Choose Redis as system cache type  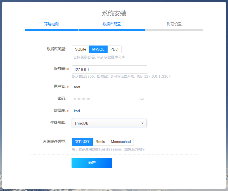coord(100,142)
